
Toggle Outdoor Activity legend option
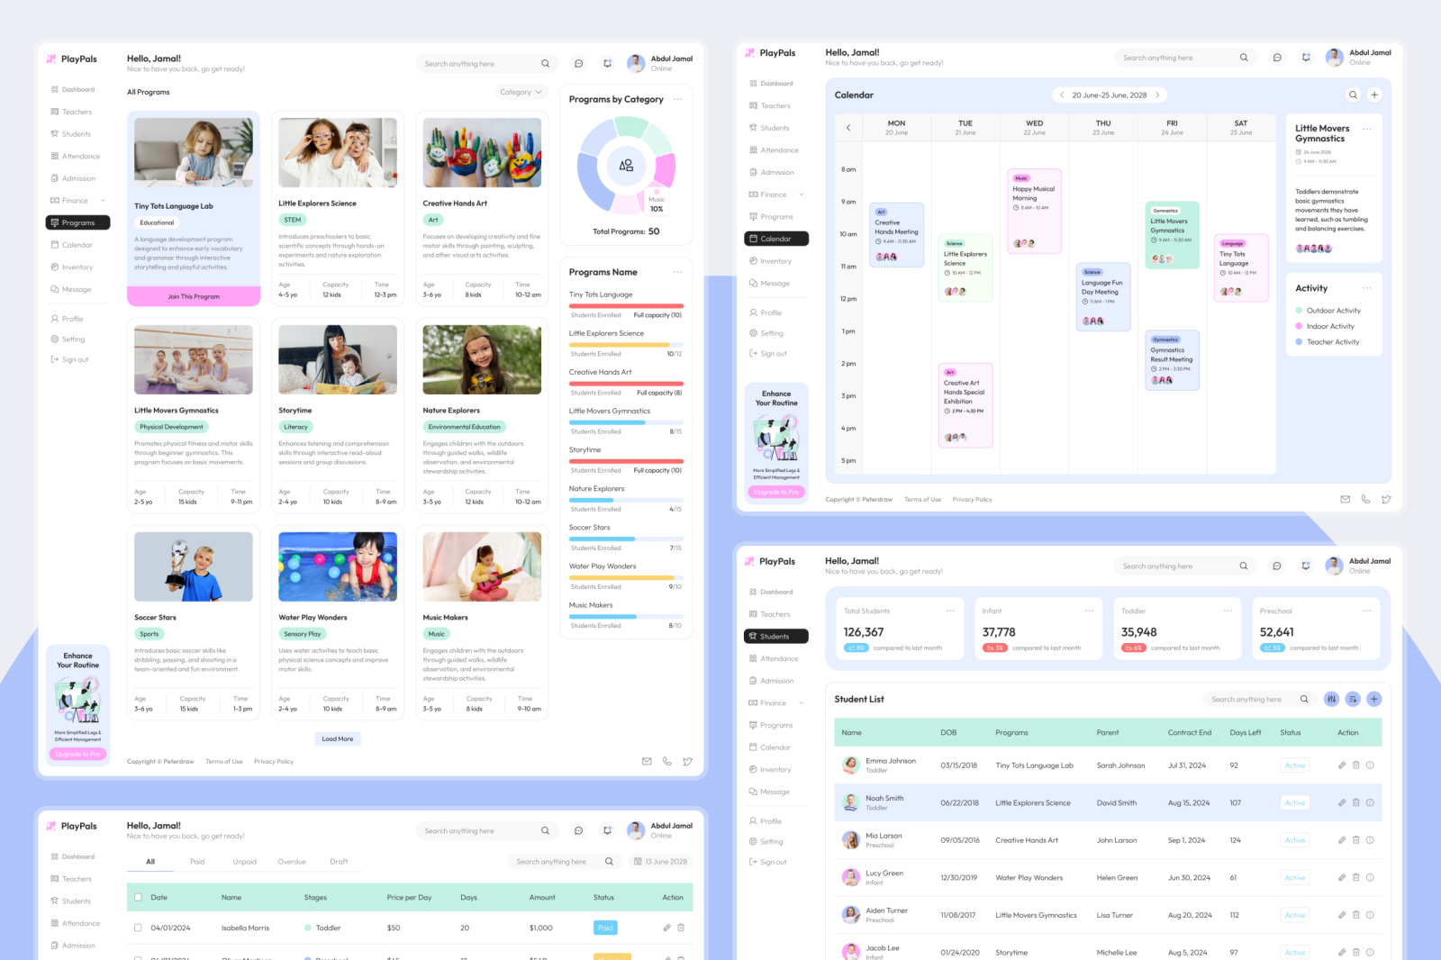[1333, 311]
